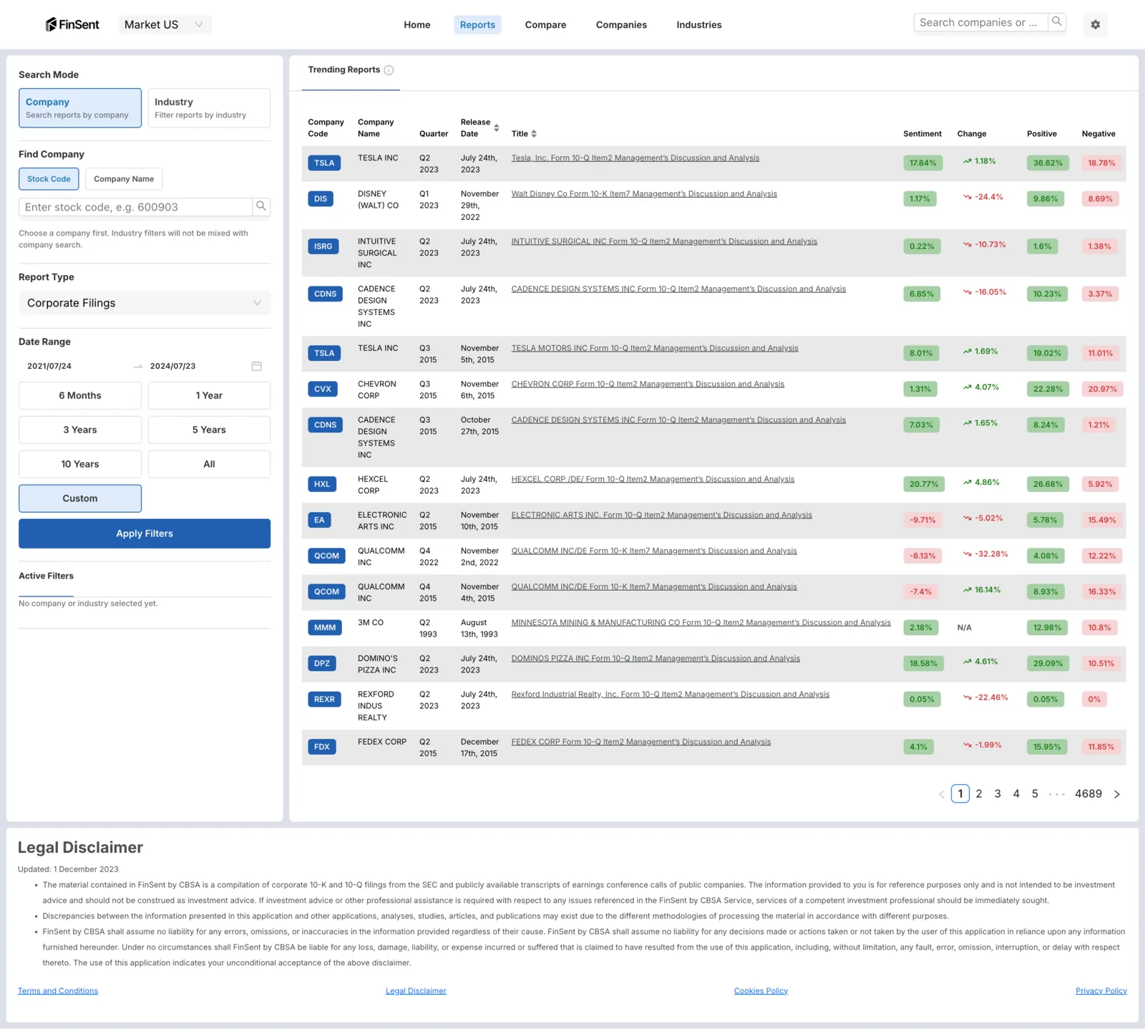
Task: Go to page 4
Action: (x=1016, y=794)
